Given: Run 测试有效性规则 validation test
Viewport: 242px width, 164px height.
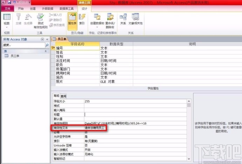Looking at the screenshot, I should tap(41, 21).
